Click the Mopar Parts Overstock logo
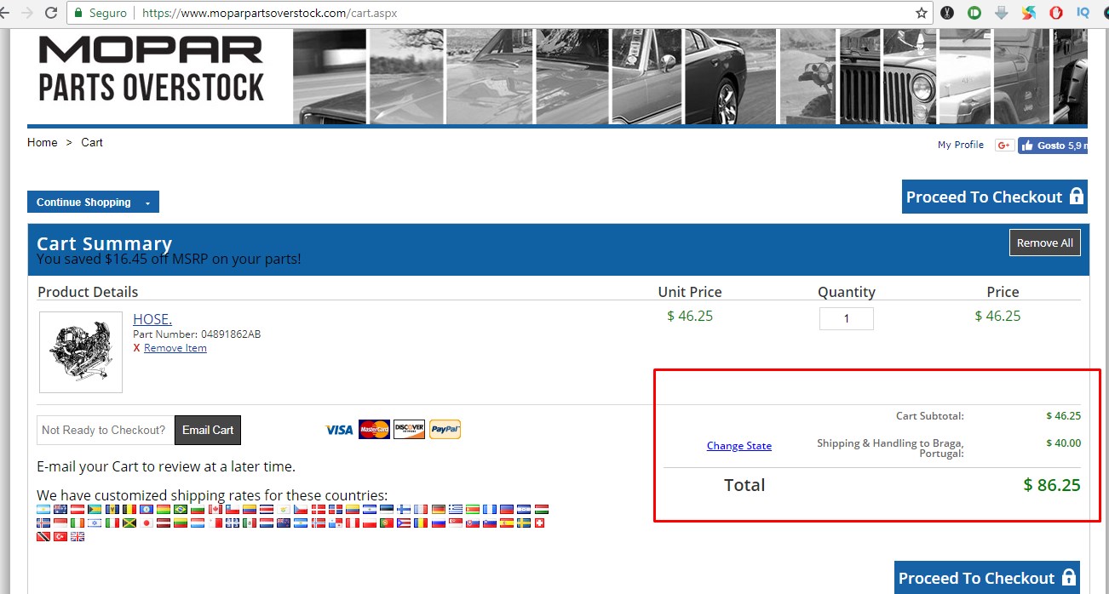The height and width of the screenshot is (594, 1109). 152,71
